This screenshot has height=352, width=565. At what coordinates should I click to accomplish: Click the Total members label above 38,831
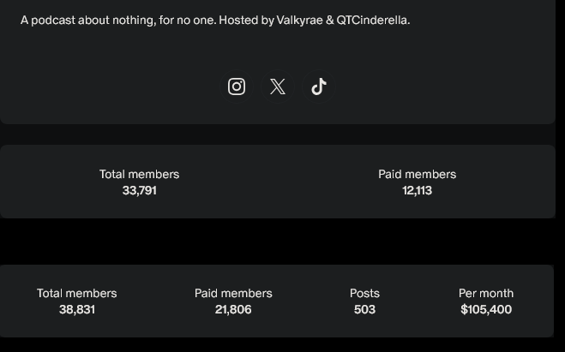coord(76,293)
